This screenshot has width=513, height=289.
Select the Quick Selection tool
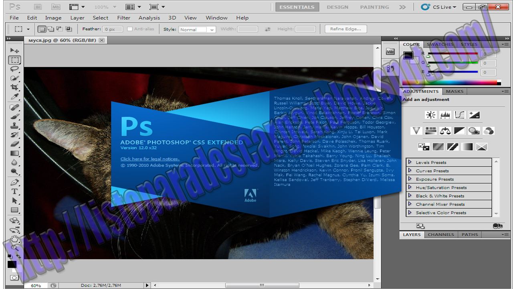click(14, 79)
